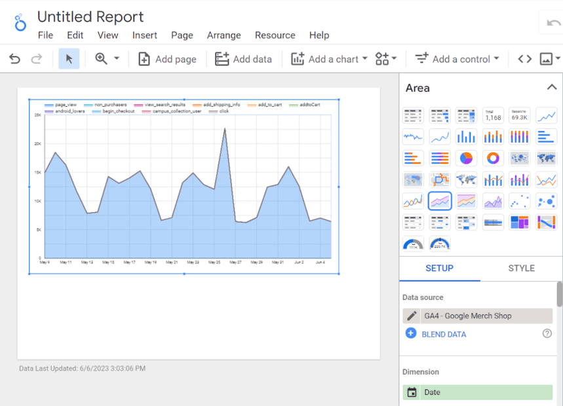
Task: Click the pencil icon to edit data source
Action: [412, 316]
